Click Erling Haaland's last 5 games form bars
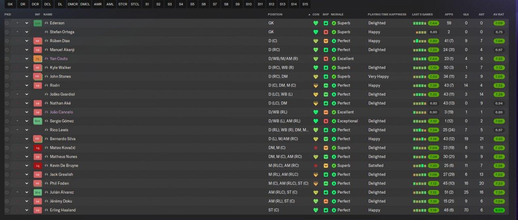The image size is (518, 220). point(420,210)
